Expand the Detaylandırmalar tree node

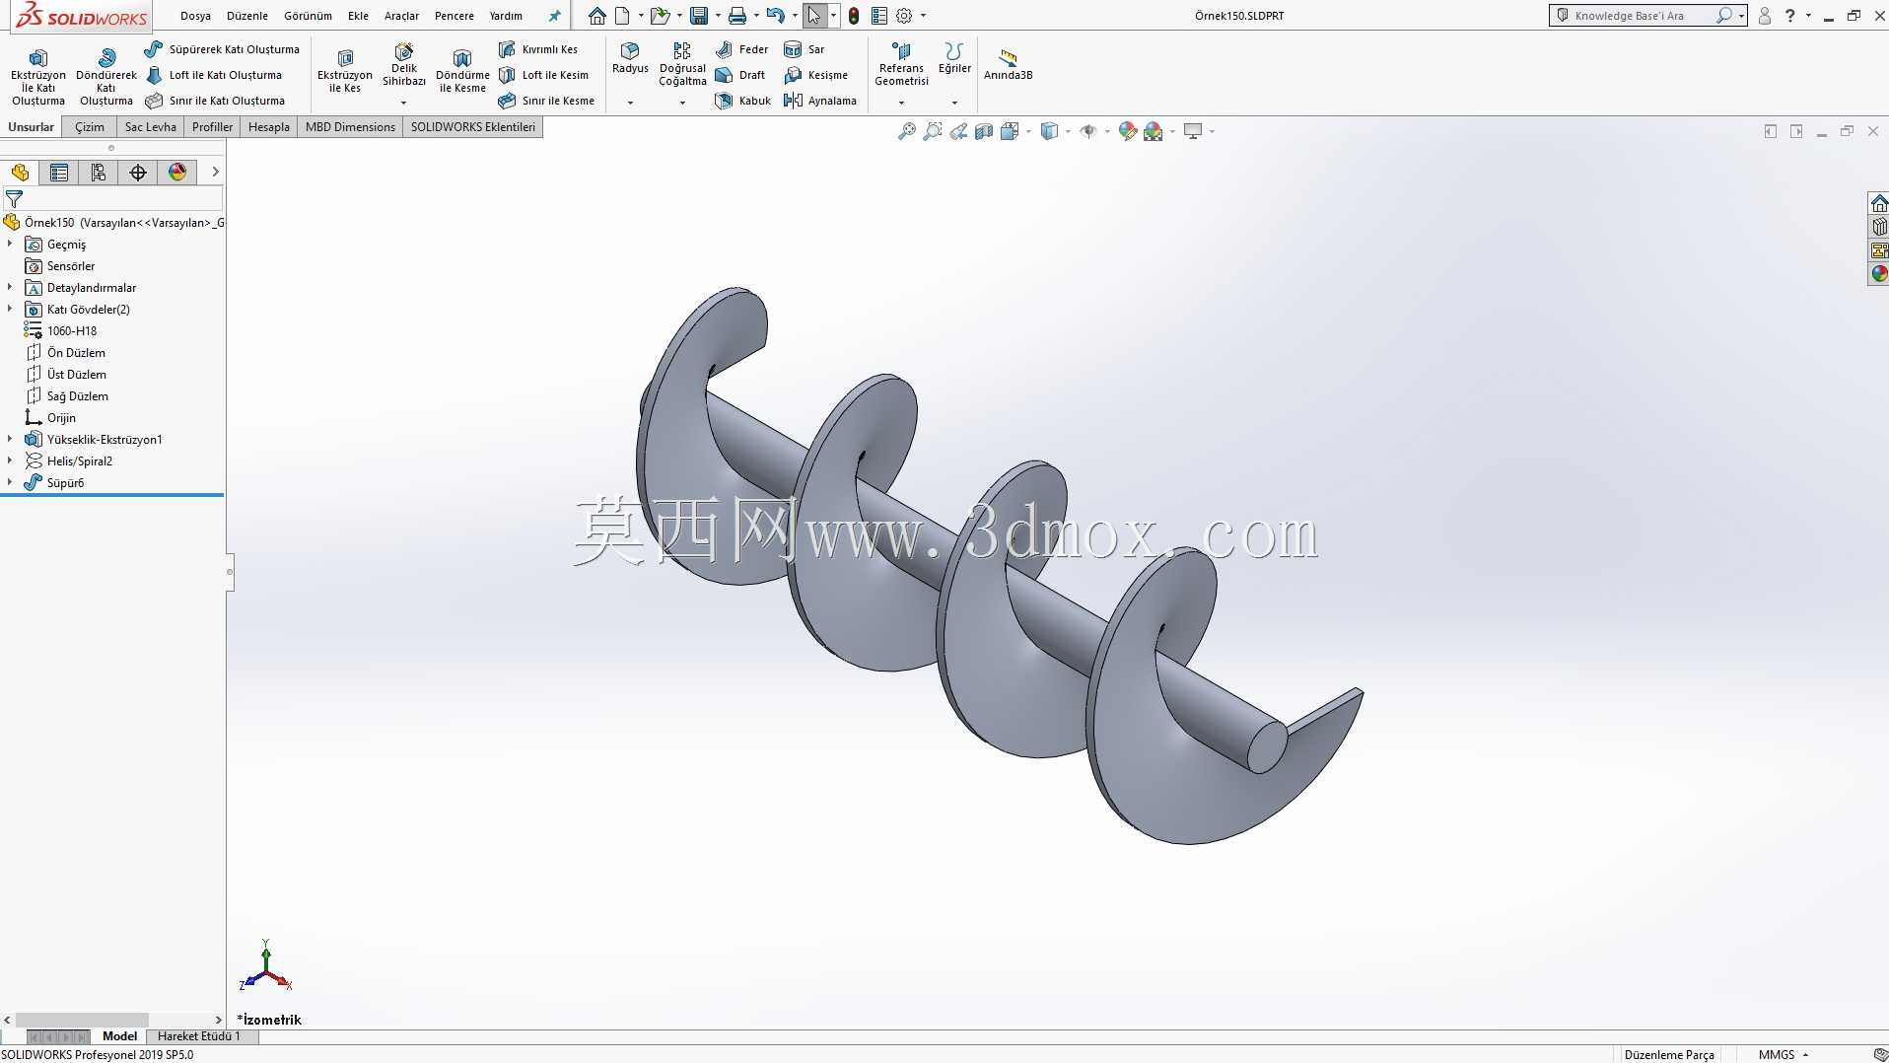click(10, 287)
